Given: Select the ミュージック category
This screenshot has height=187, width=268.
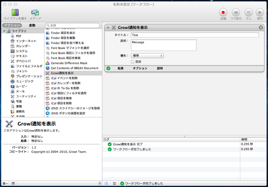Looking at the screenshot, I should click(x=25, y=81).
